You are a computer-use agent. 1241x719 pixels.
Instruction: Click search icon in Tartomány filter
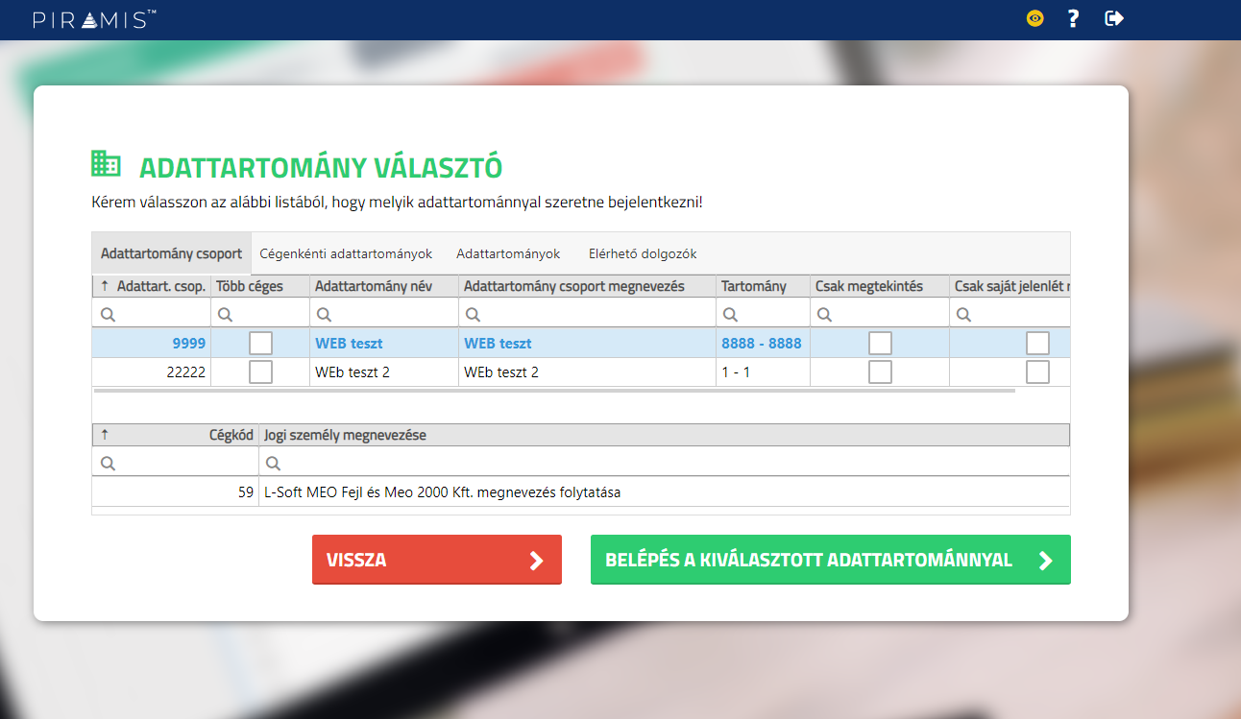tap(731, 314)
